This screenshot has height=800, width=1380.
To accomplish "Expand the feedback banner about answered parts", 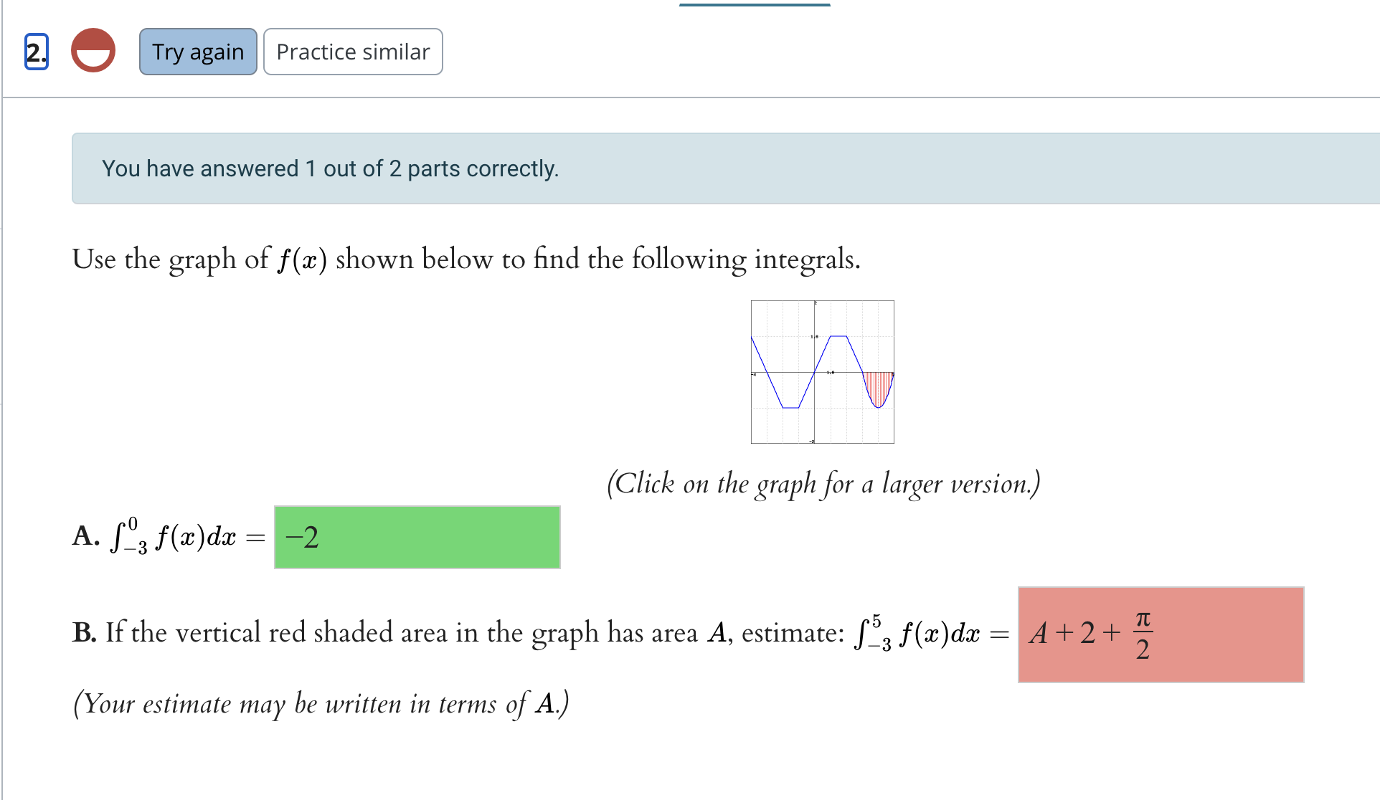I will coord(330,168).
